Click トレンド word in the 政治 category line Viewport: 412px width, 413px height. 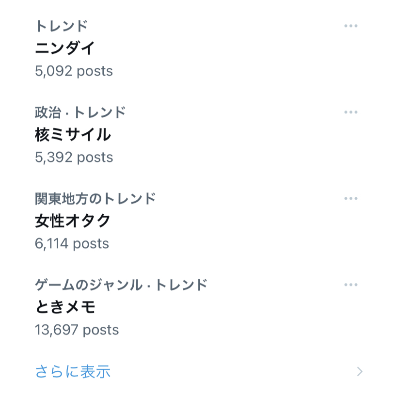(x=100, y=112)
